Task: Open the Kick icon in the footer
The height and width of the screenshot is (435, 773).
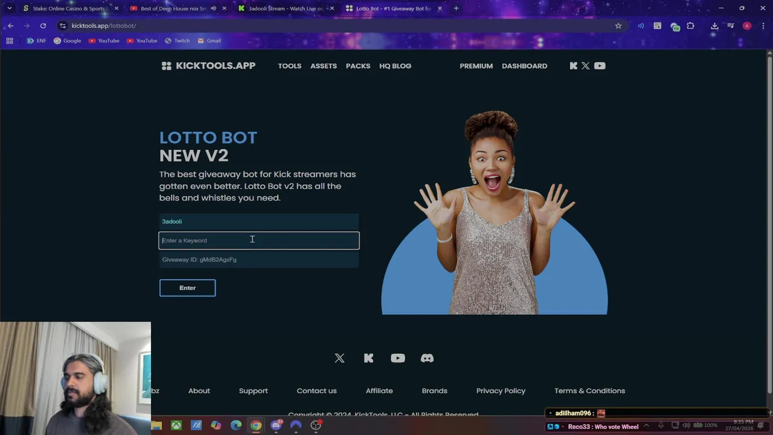Action: click(368, 358)
